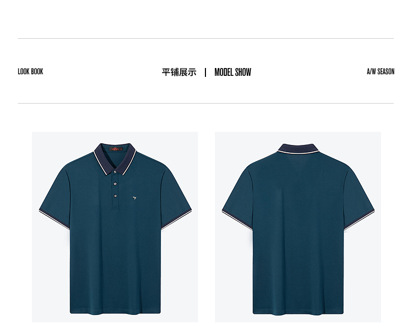The height and width of the screenshot is (327, 413).
Task: Click the bottom hem of the front-view shirt
Action: [115, 312]
